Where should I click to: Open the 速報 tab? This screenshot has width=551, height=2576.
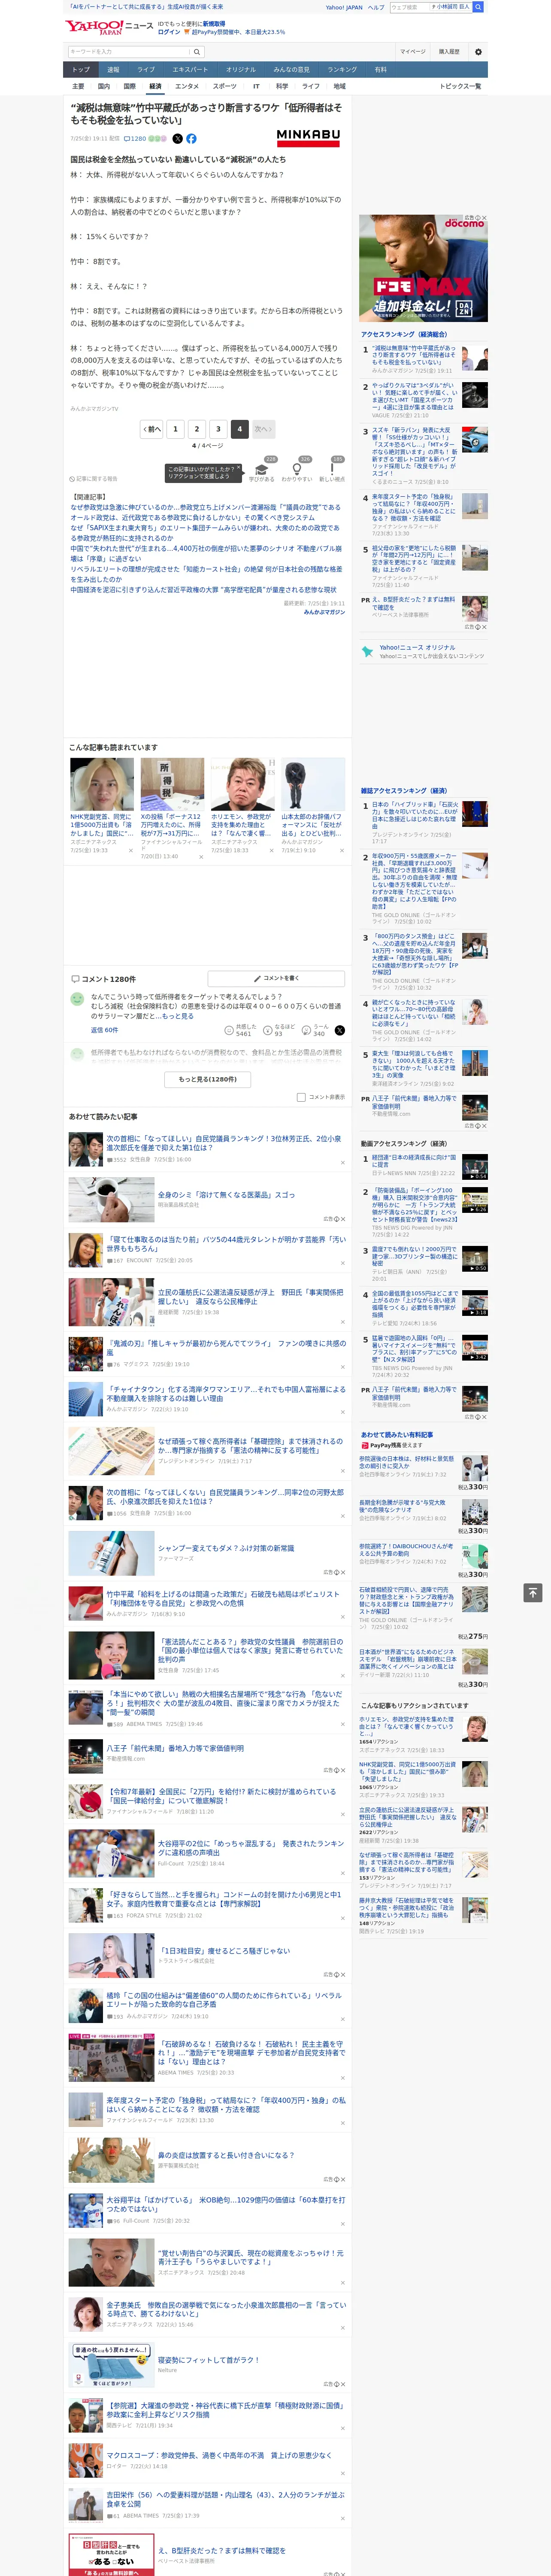pyautogui.click(x=113, y=69)
